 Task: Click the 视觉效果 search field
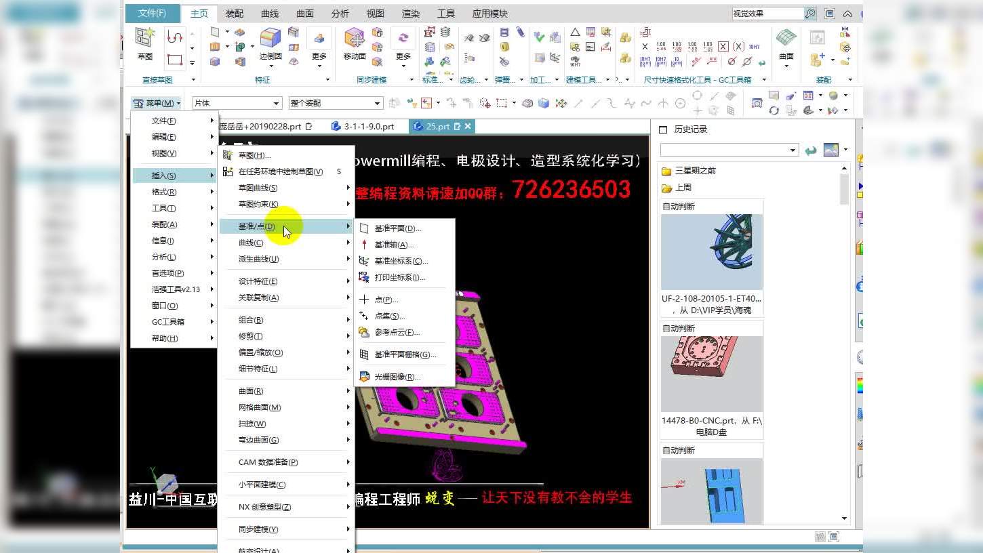tap(766, 12)
